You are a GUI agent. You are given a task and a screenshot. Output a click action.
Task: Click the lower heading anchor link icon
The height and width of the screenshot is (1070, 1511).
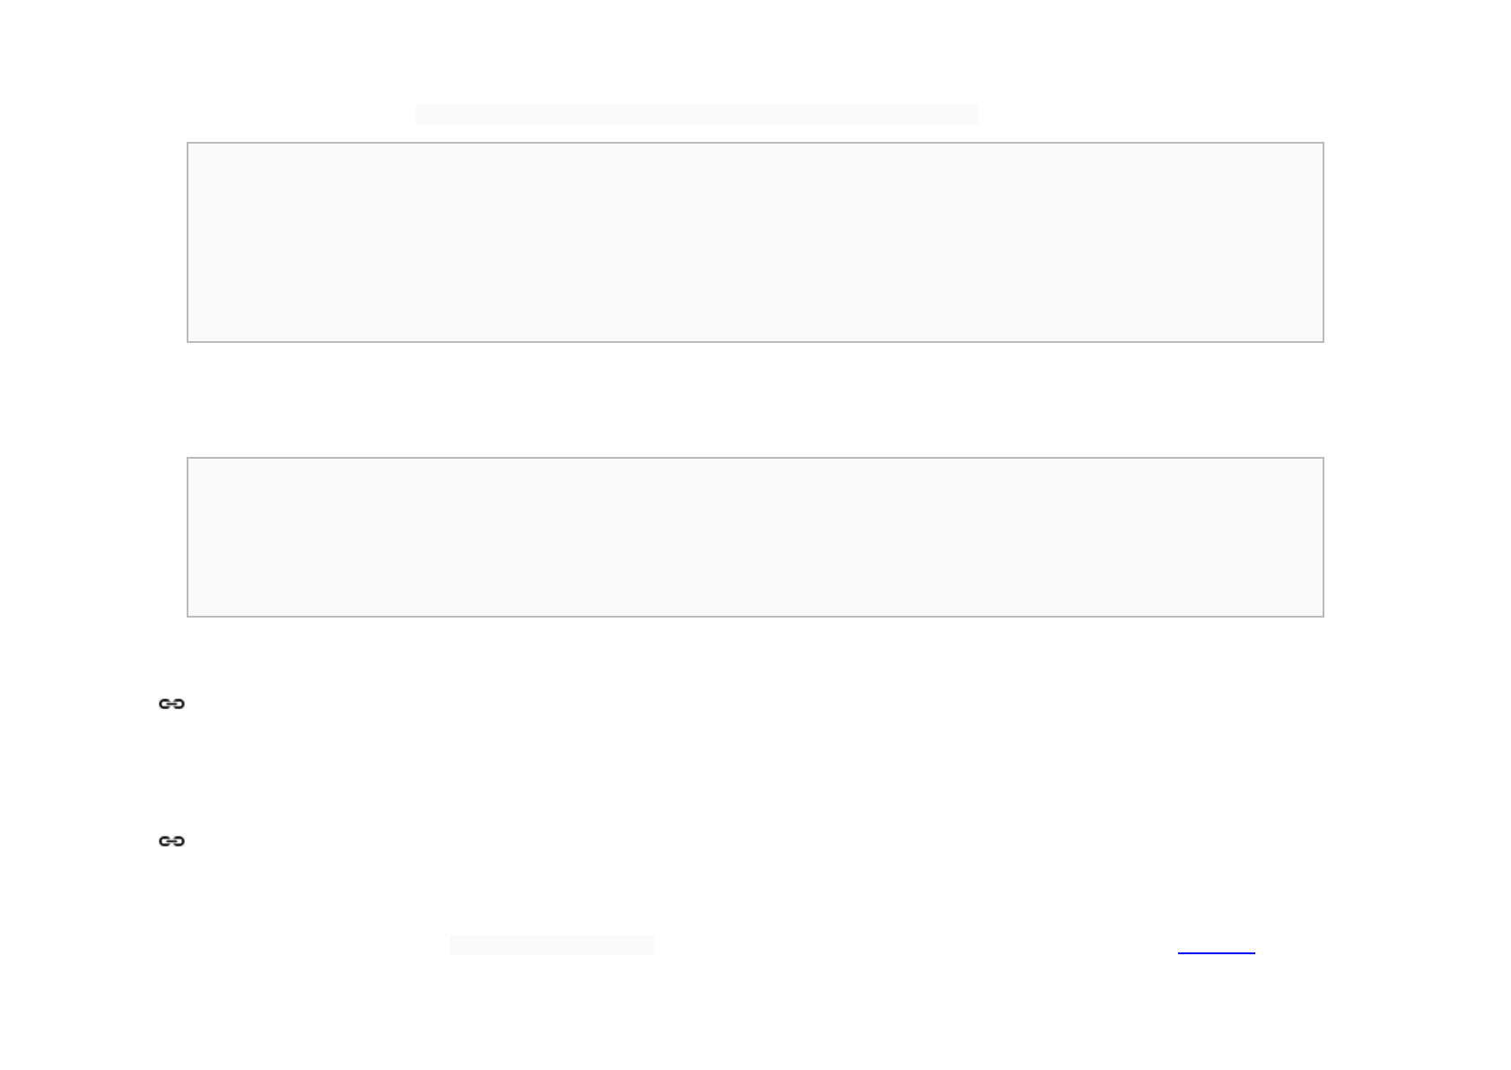[x=171, y=841]
